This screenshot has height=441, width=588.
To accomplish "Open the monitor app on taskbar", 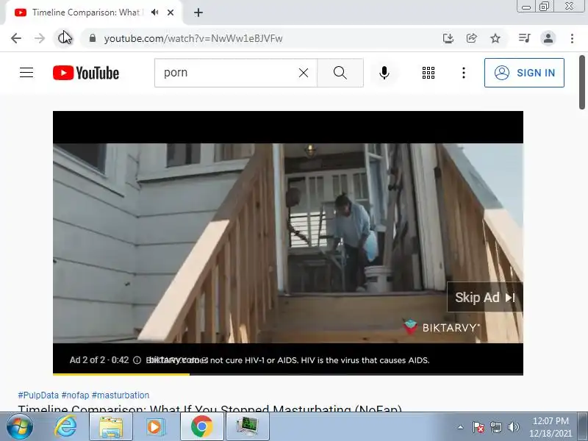I will coord(248,427).
